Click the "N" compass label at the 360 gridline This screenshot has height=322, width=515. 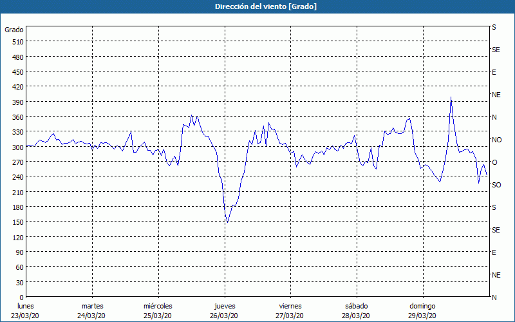494,117
